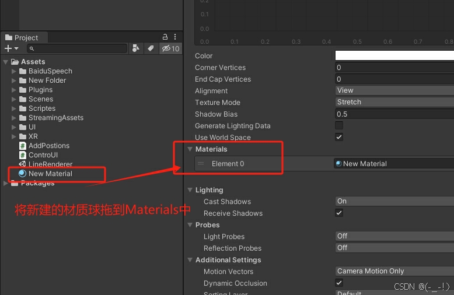Expand the New Folder arrow
454x295 pixels.
(x=13, y=80)
